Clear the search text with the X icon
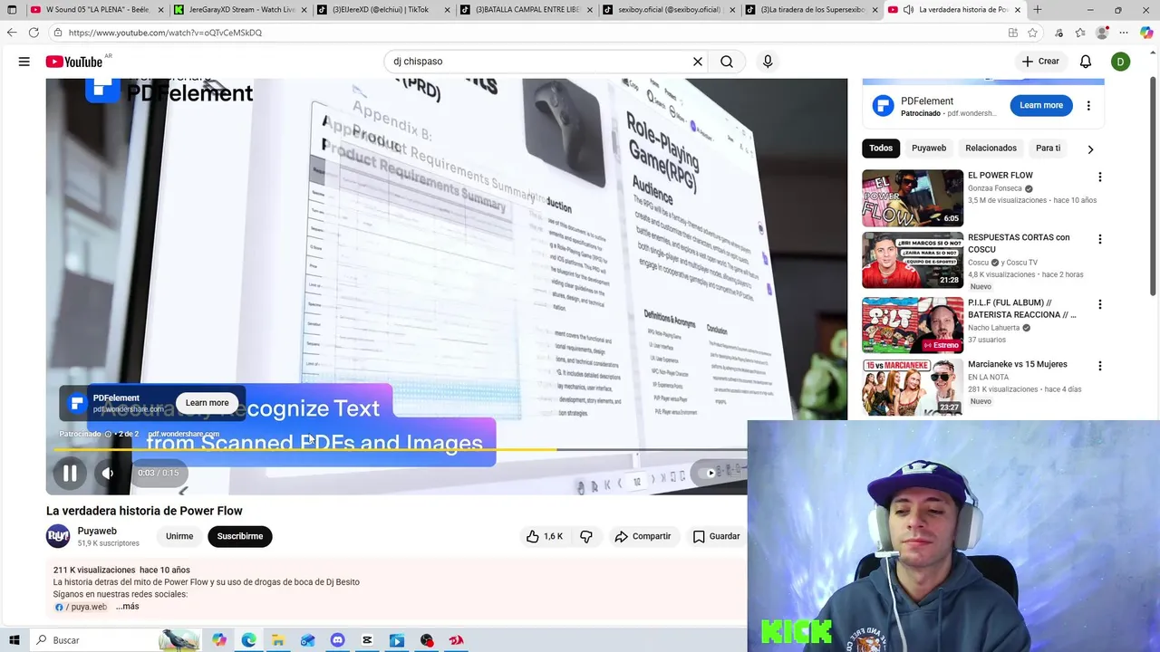The image size is (1160, 652). 698,62
